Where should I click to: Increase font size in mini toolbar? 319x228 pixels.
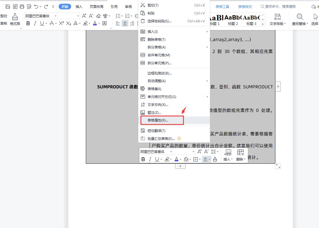pyautogui.click(x=199, y=152)
